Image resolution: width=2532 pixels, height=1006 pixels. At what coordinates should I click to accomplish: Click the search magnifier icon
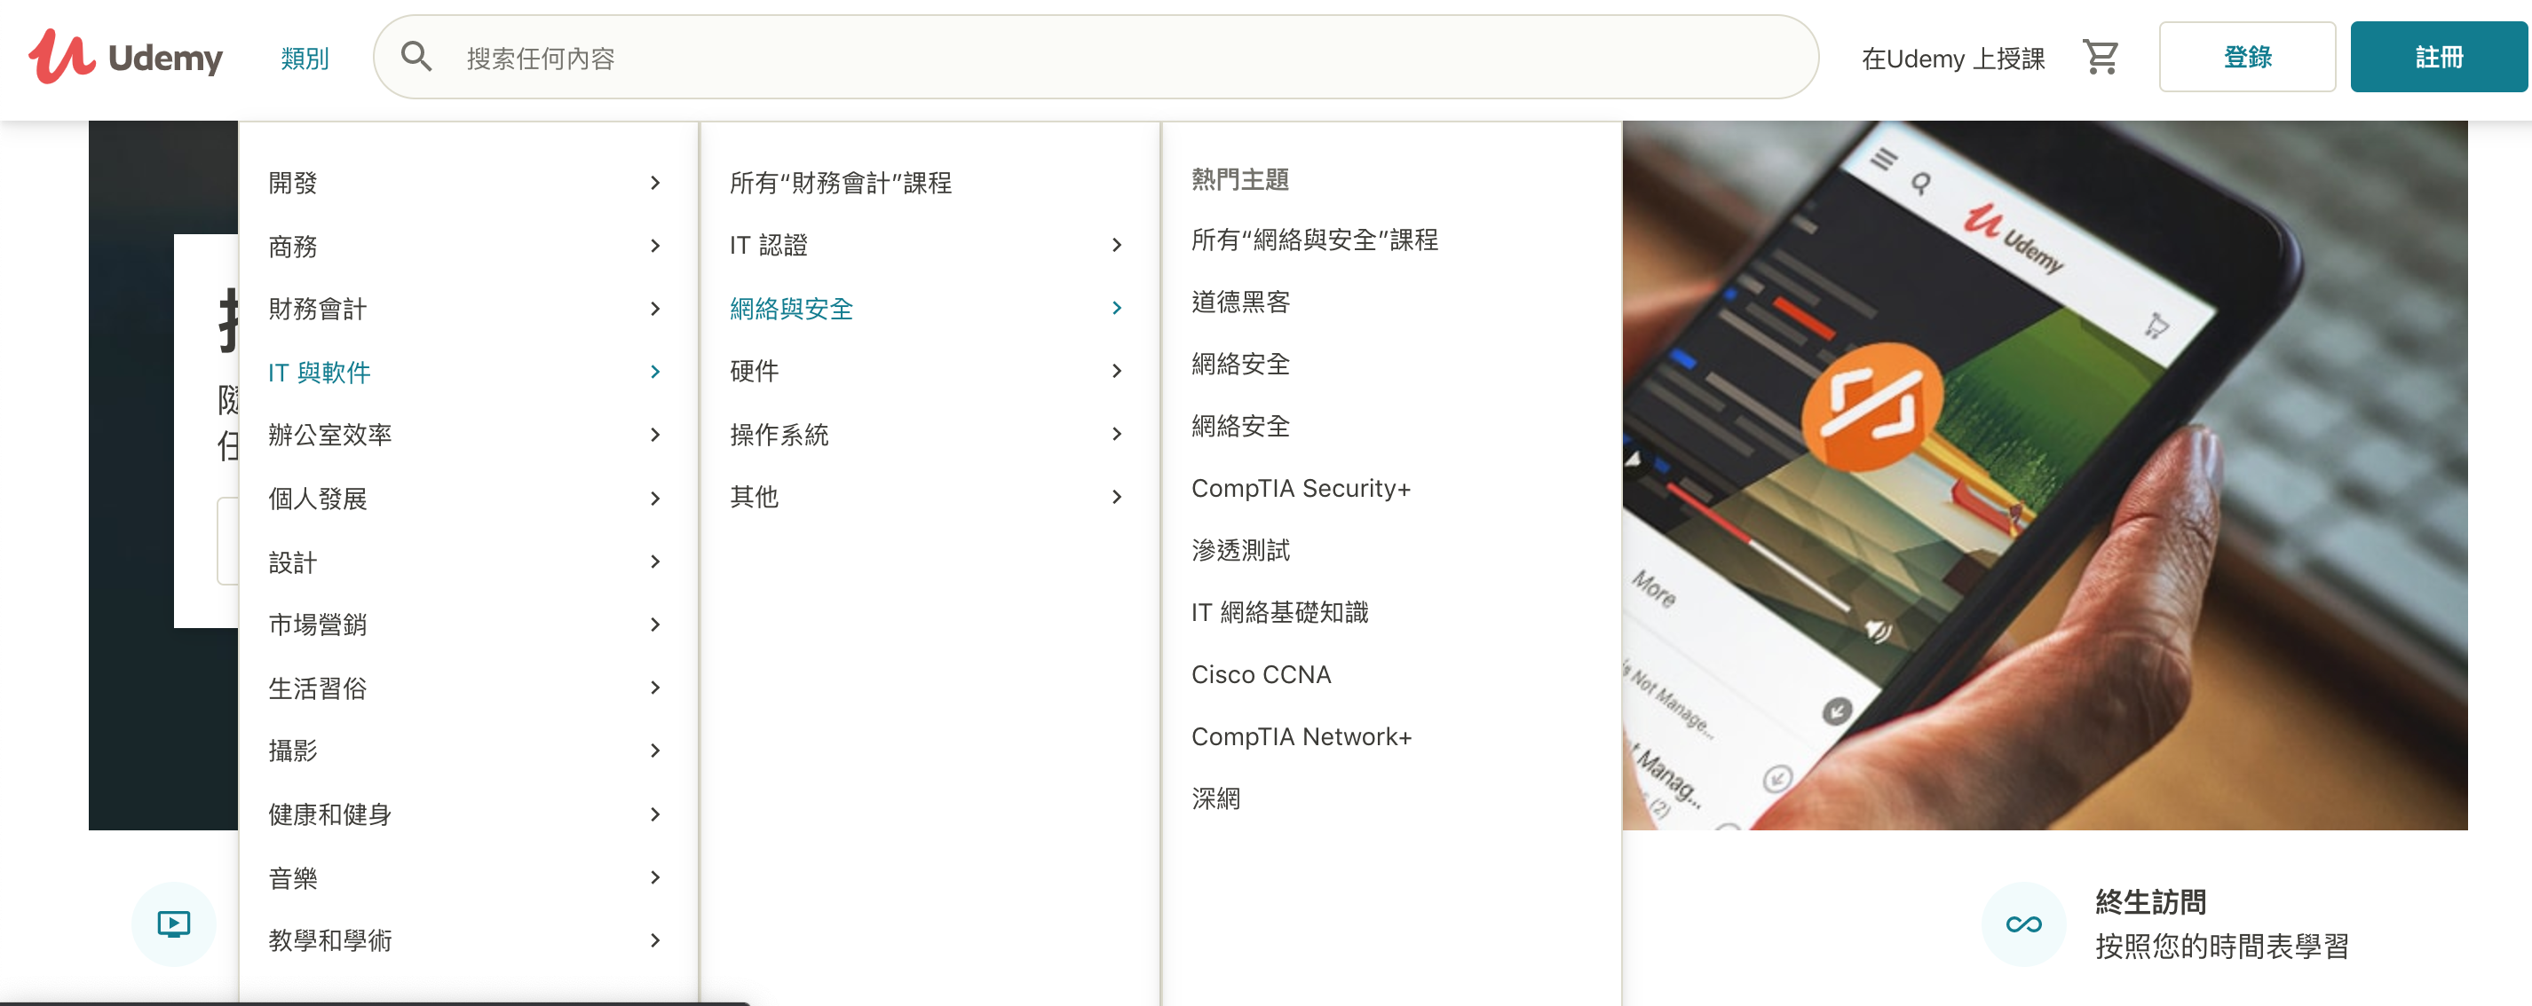416,57
